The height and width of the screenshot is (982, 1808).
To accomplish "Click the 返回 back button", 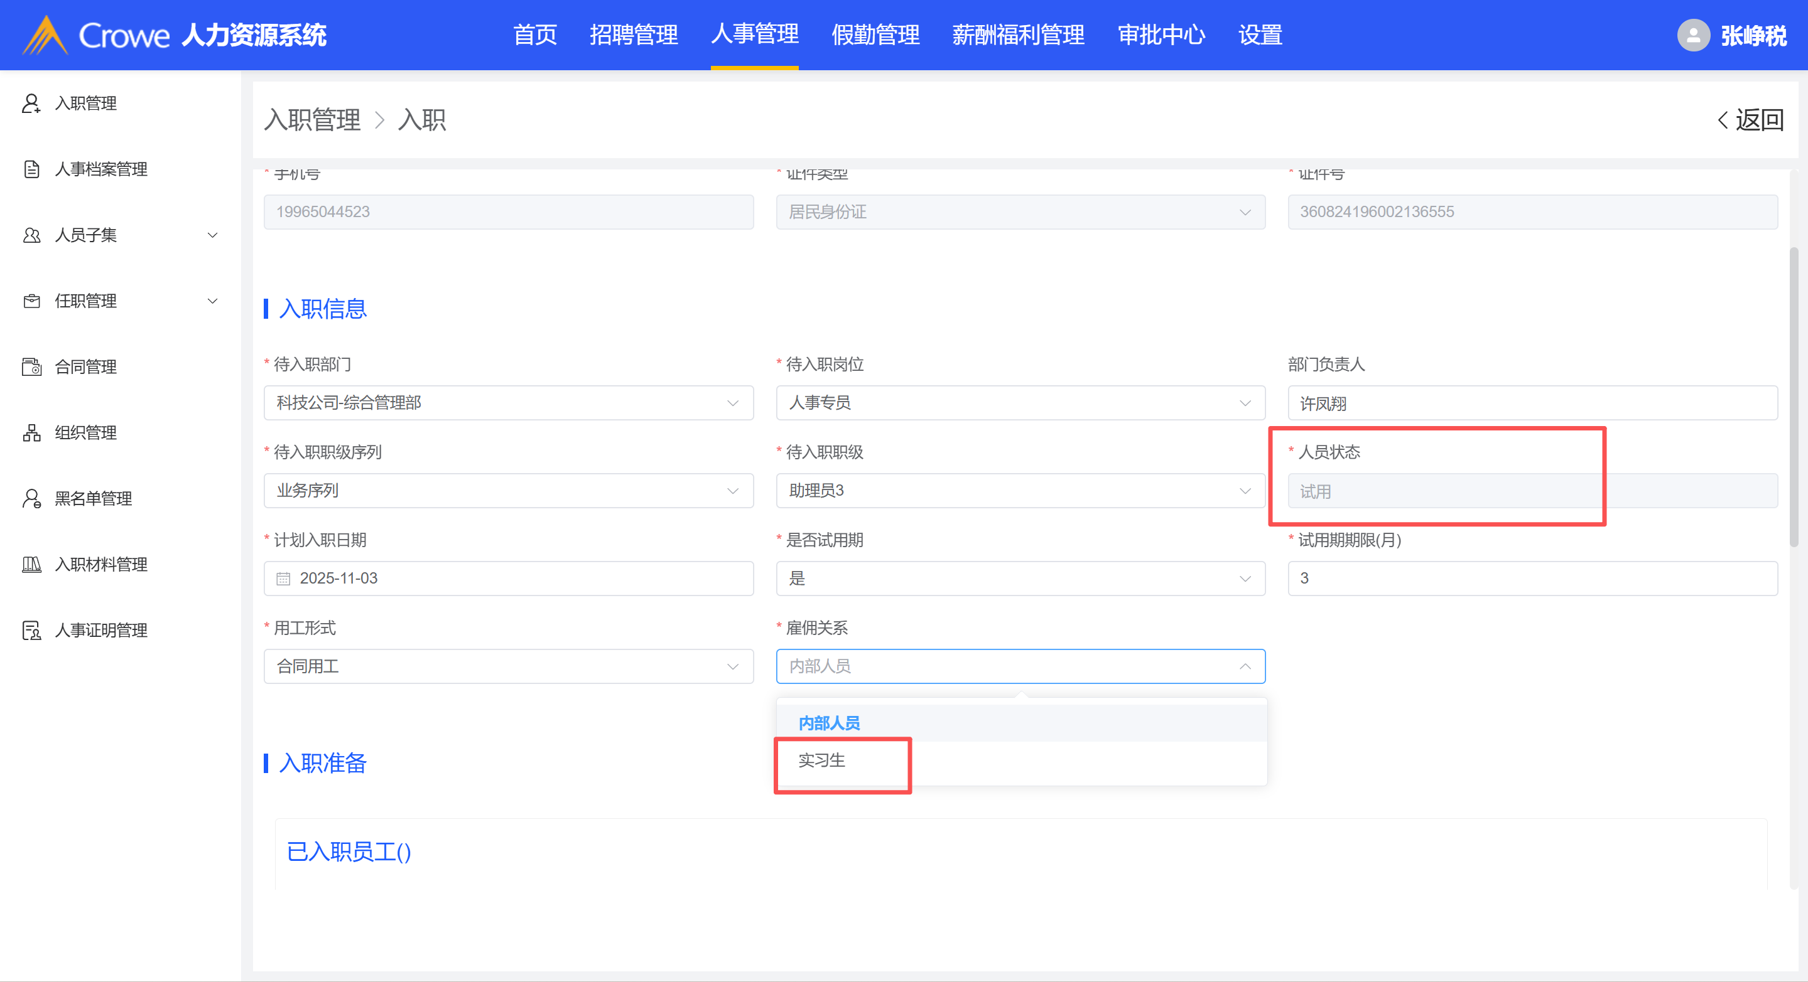I will [x=1750, y=120].
